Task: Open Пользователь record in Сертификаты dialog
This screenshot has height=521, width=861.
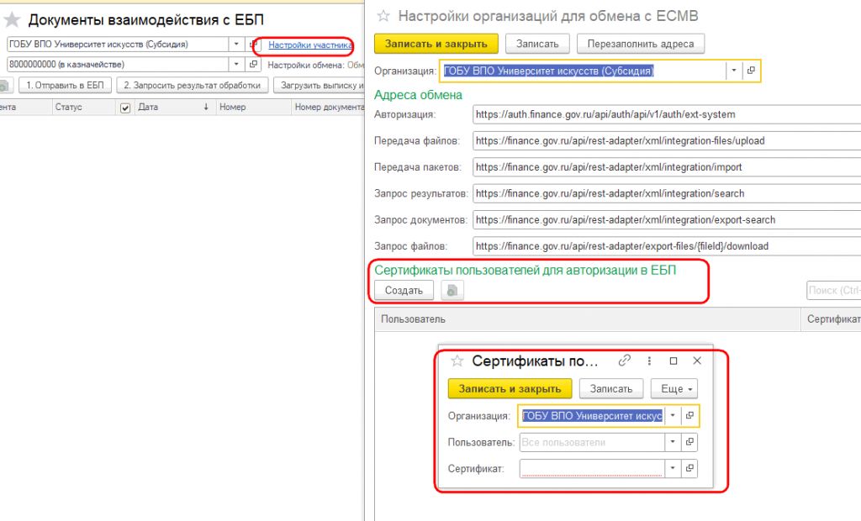Action: 689,442
